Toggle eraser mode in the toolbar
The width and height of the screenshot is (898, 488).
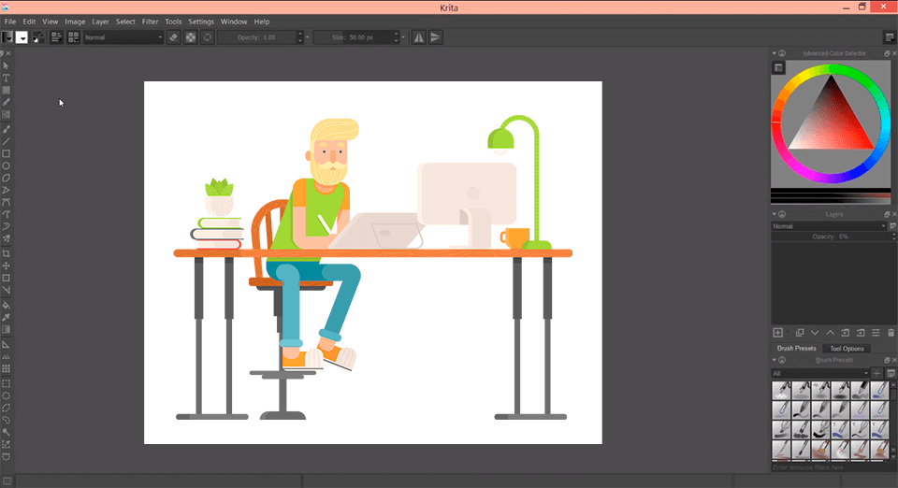click(173, 37)
